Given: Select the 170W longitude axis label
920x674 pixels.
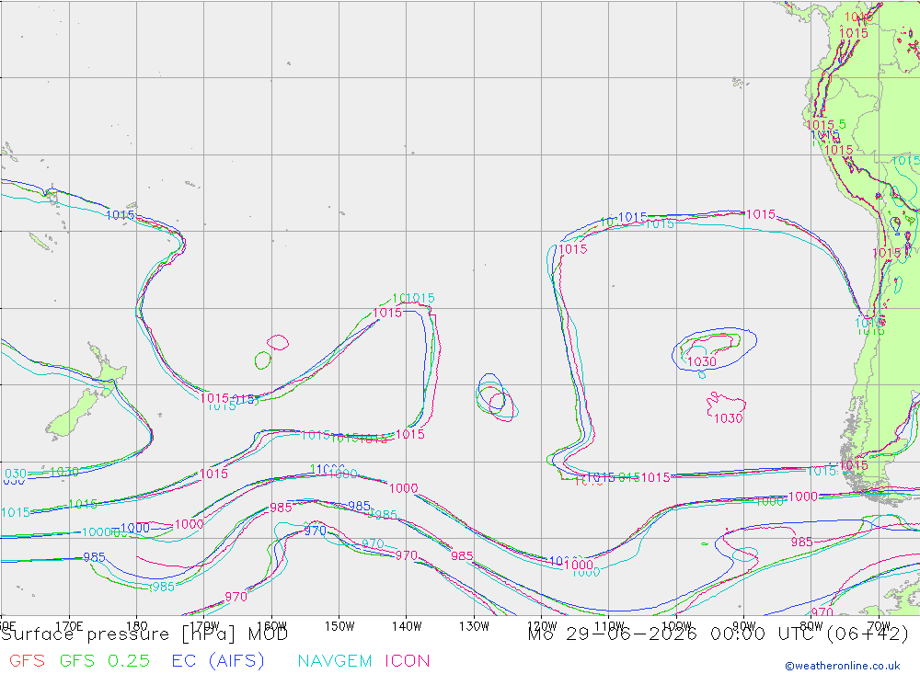Looking at the screenshot, I should [x=204, y=626].
